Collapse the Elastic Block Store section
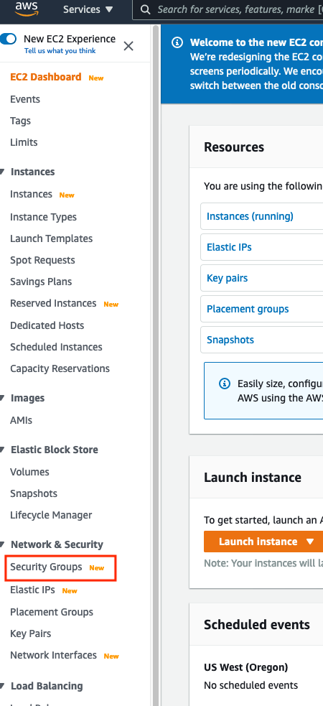This screenshot has width=323, height=706. (x=2, y=450)
